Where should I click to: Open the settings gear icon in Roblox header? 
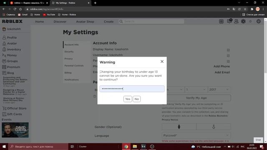click(x=259, y=21)
